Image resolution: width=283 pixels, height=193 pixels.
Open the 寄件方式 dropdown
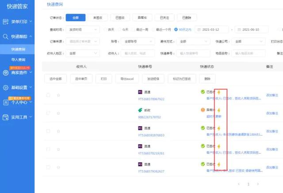[x=193, y=42]
